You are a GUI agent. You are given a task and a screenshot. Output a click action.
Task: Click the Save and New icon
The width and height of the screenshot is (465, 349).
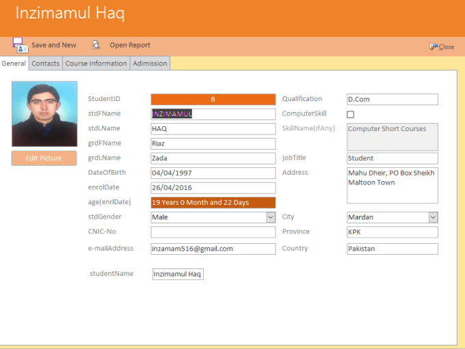20,45
